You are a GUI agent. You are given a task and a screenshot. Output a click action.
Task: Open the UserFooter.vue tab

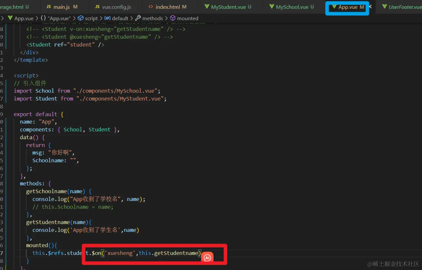(402, 7)
